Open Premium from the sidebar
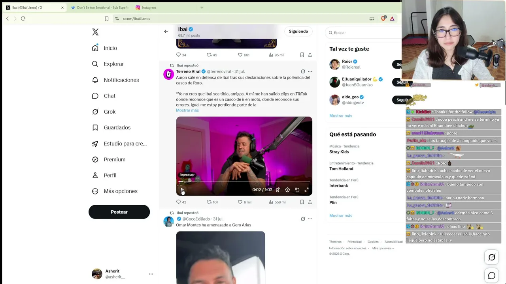Image resolution: width=506 pixels, height=284 pixels. (x=109, y=159)
